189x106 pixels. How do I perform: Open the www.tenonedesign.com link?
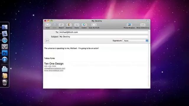point(54,70)
